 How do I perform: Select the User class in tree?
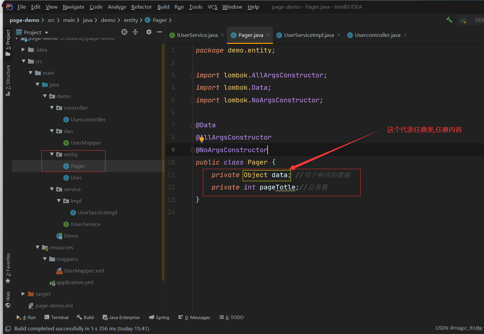(76, 178)
